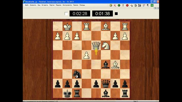Select the white queen with the yellow arrow
This screenshot has width=182, height=102.
coord(96,46)
